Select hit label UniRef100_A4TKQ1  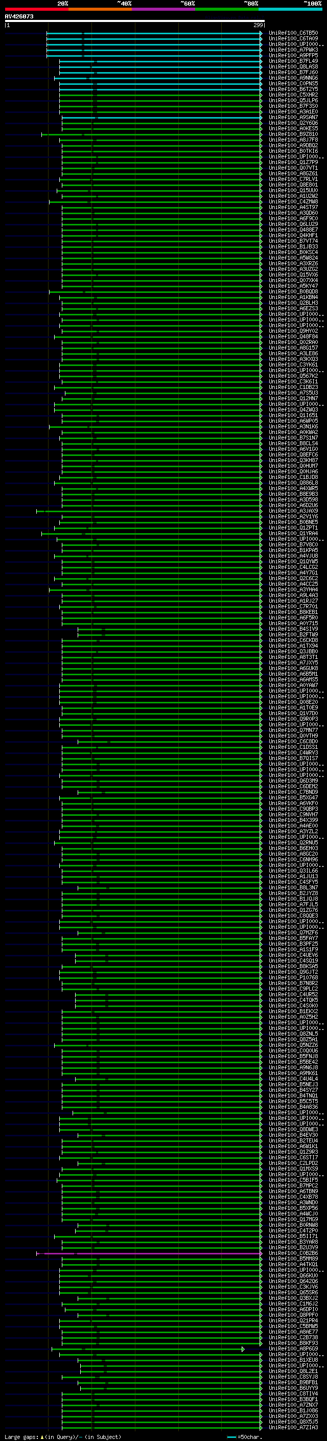(293, 1264)
